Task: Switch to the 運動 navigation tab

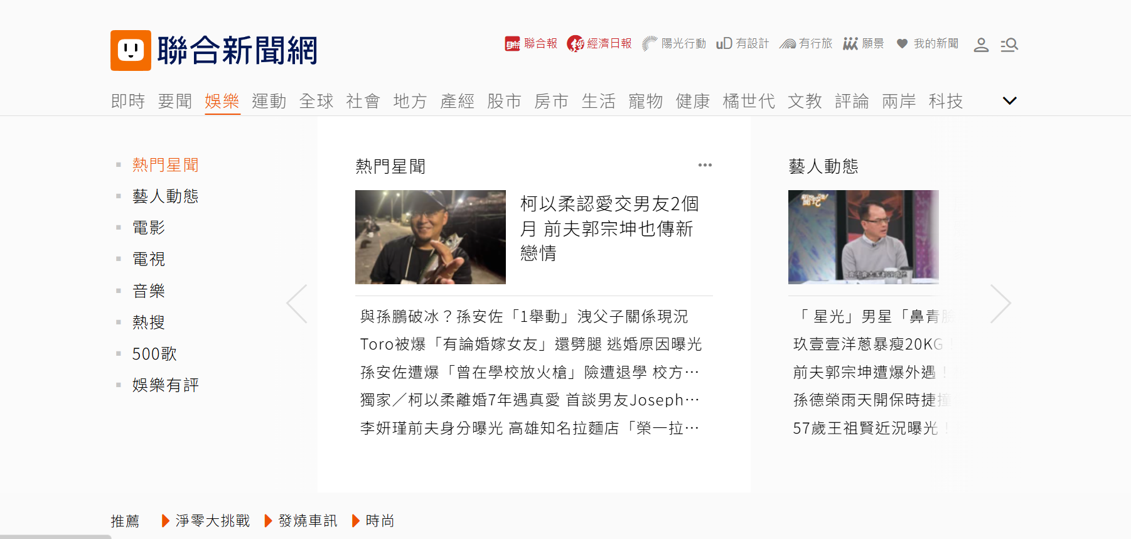Action: tap(269, 101)
